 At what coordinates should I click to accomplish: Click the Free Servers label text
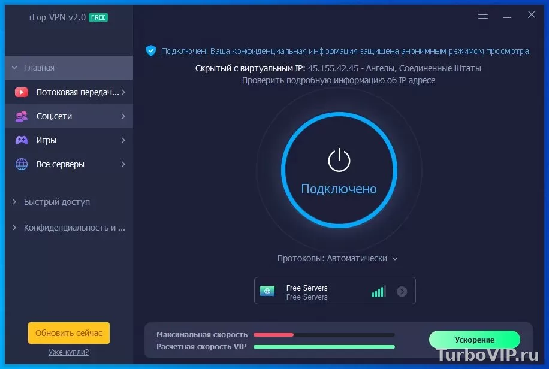pyautogui.click(x=307, y=288)
